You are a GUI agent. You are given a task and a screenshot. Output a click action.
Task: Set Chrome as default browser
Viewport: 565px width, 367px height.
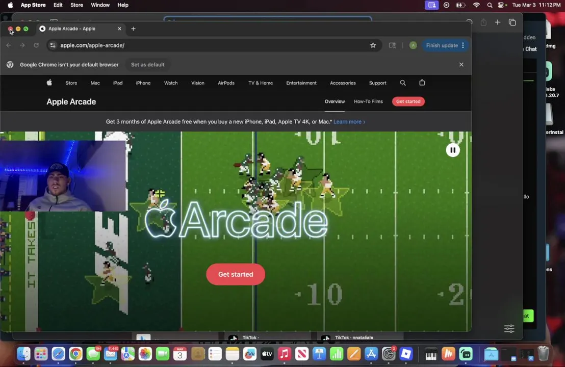(148, 65)
